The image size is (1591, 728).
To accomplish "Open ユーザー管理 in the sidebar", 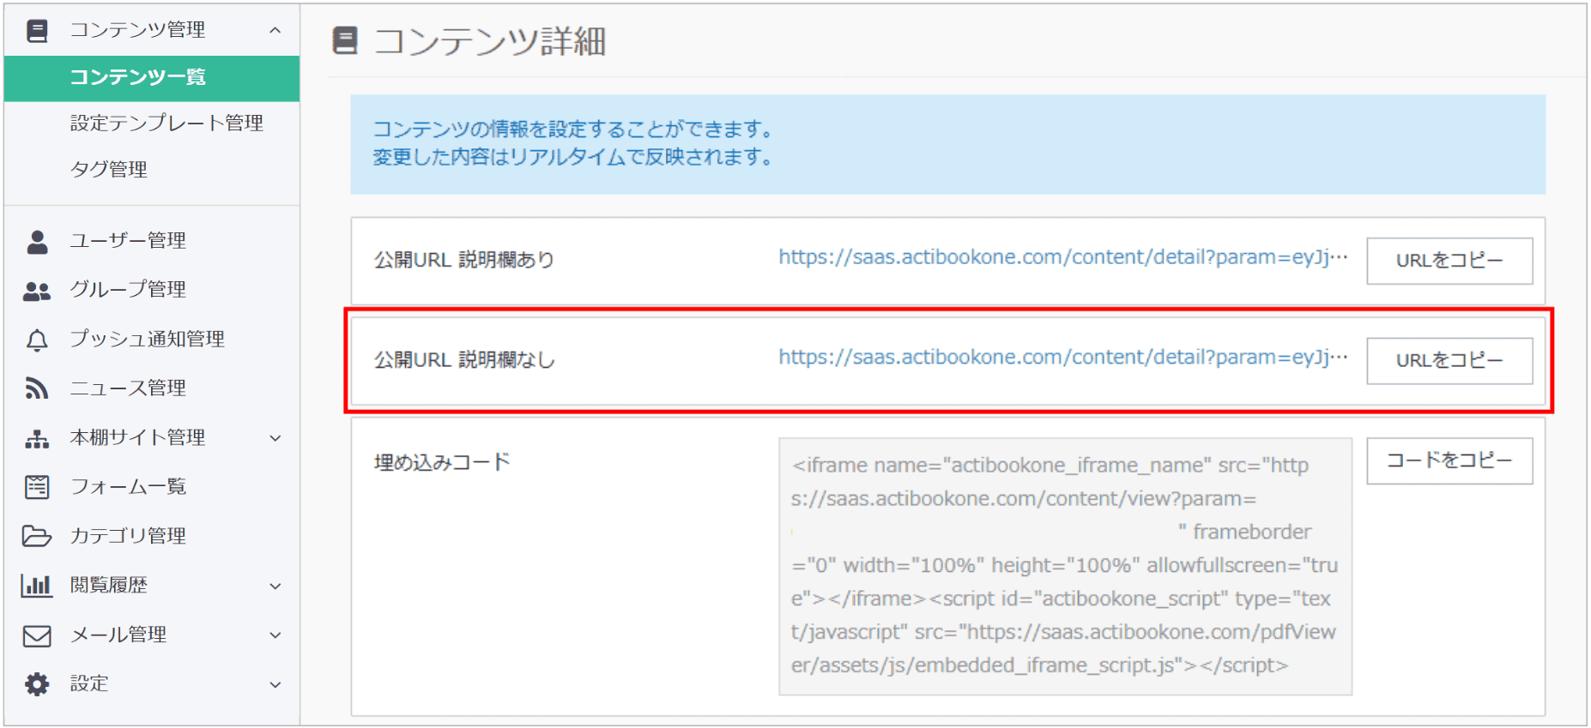I will coord(128,241).
